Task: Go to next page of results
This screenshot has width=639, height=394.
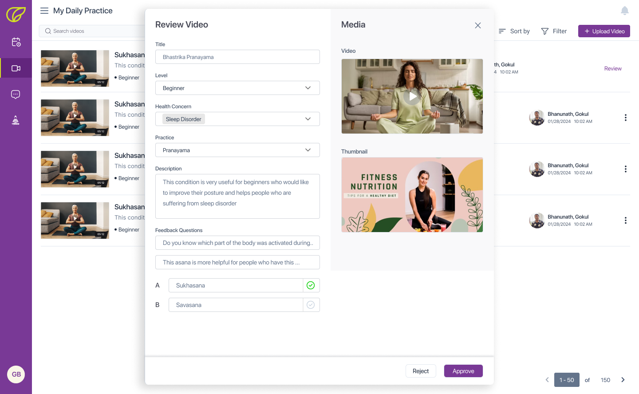Action: click(x=623, y=380)
